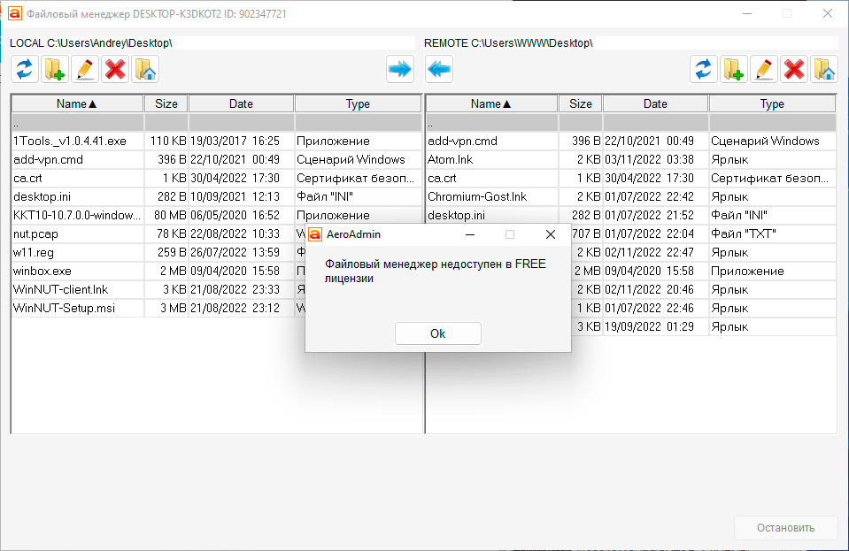The image size is (849, 551).
Task: Click the AeroAdmin logo in dialog title
Action: point(315,234)
